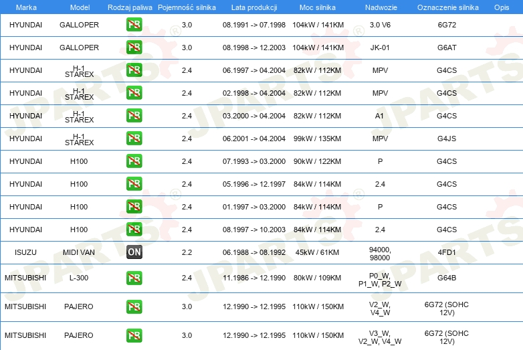Click production years '03.2000 -> 04.2004'
This screenshot has height=350, width=523.
[254, 116]
